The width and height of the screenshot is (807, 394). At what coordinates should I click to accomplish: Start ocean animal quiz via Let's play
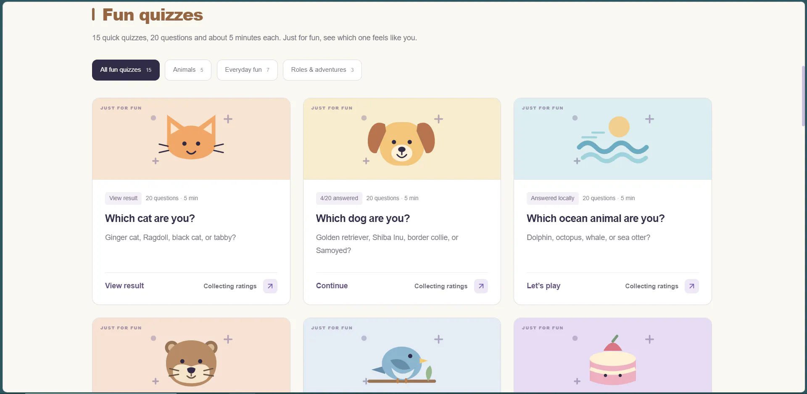point(543,286)
